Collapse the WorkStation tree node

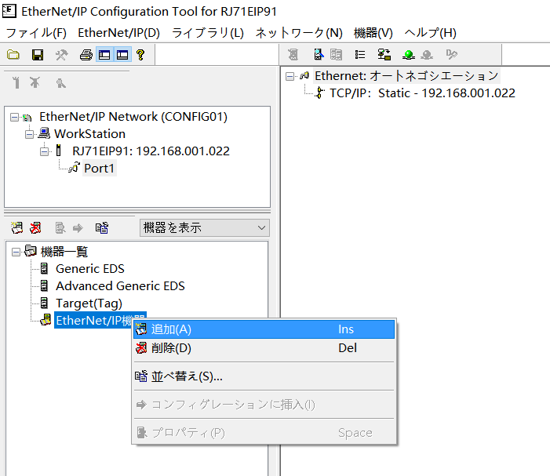point(30,134)
